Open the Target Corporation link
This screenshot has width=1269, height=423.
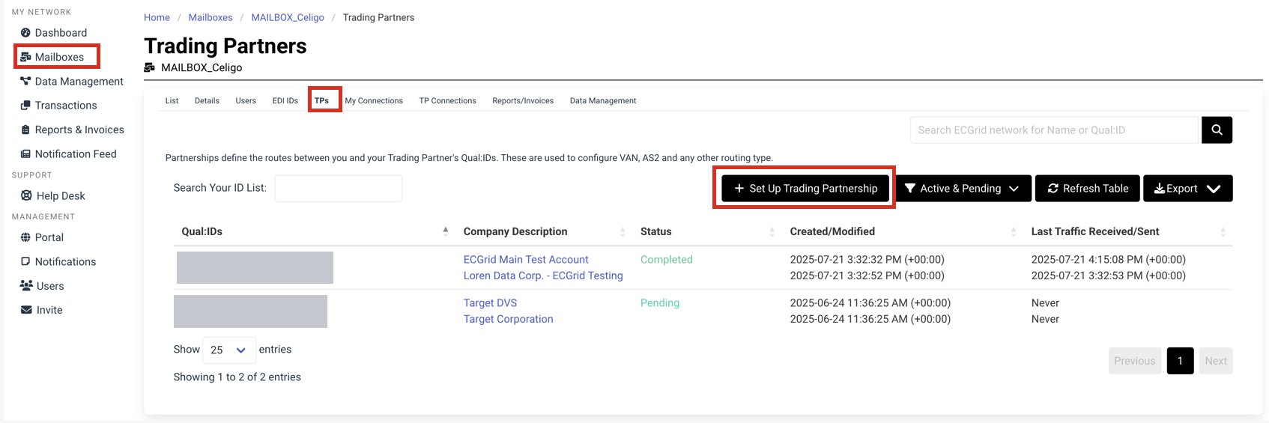coord(508,319)
